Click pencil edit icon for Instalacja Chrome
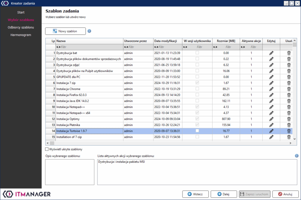 271,89
